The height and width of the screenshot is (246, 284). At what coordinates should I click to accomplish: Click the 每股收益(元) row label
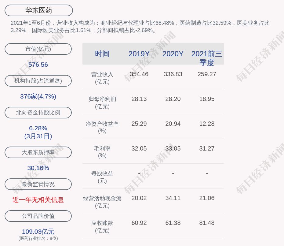pyautogui.click(x=102, y=177)
